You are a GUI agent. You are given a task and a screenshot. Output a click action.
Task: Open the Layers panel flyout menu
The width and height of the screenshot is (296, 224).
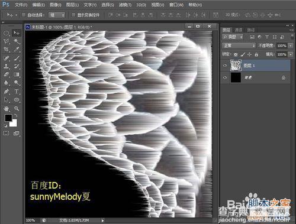coord(291,30)
